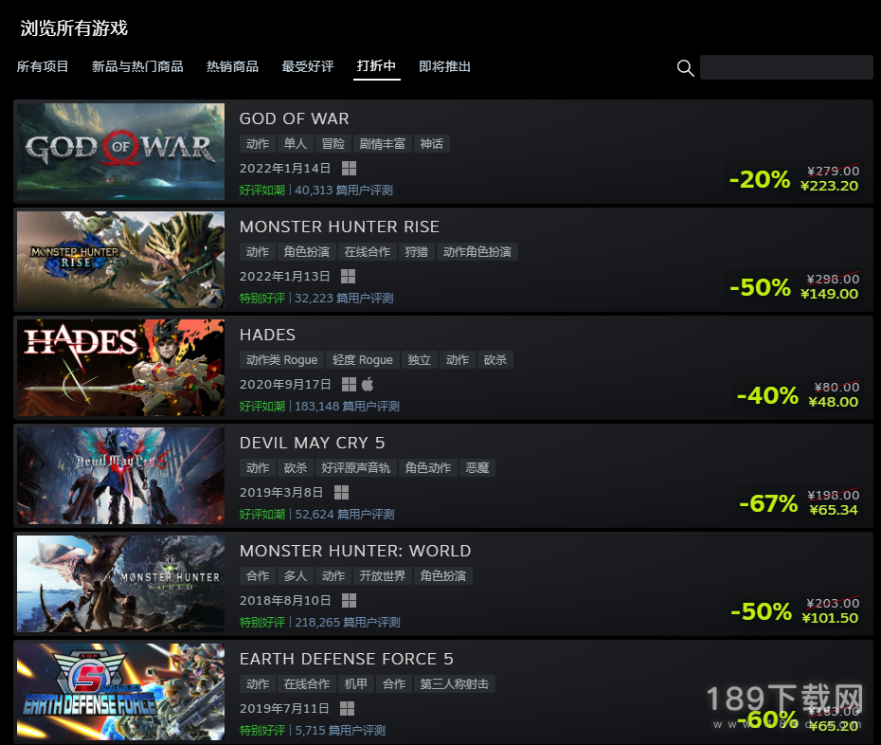Open the Hades cover thumbnail
Screen dimensions: 881x745
[x=121, y=368]
